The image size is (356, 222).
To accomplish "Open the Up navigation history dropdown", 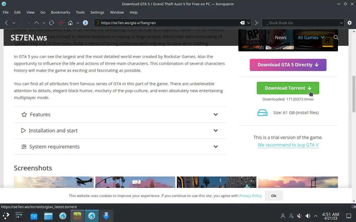I will [x=44, y=23].
